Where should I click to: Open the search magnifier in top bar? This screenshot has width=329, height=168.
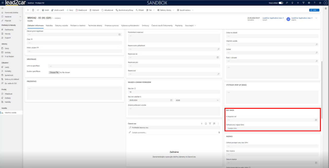coord(287,3)
